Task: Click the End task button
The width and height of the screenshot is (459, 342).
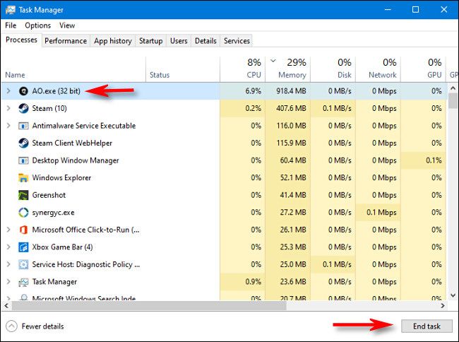Action: 427,326
